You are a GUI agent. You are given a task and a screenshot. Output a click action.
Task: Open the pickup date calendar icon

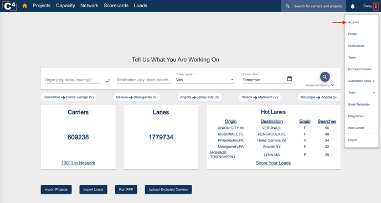tap(290, 79)
